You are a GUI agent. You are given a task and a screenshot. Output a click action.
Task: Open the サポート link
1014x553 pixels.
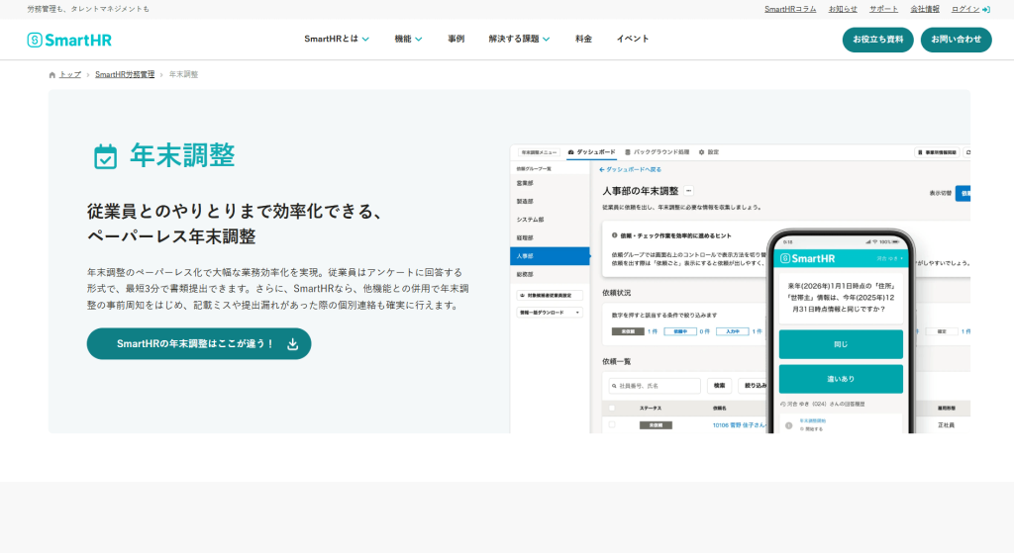click(x=883, y=10)
